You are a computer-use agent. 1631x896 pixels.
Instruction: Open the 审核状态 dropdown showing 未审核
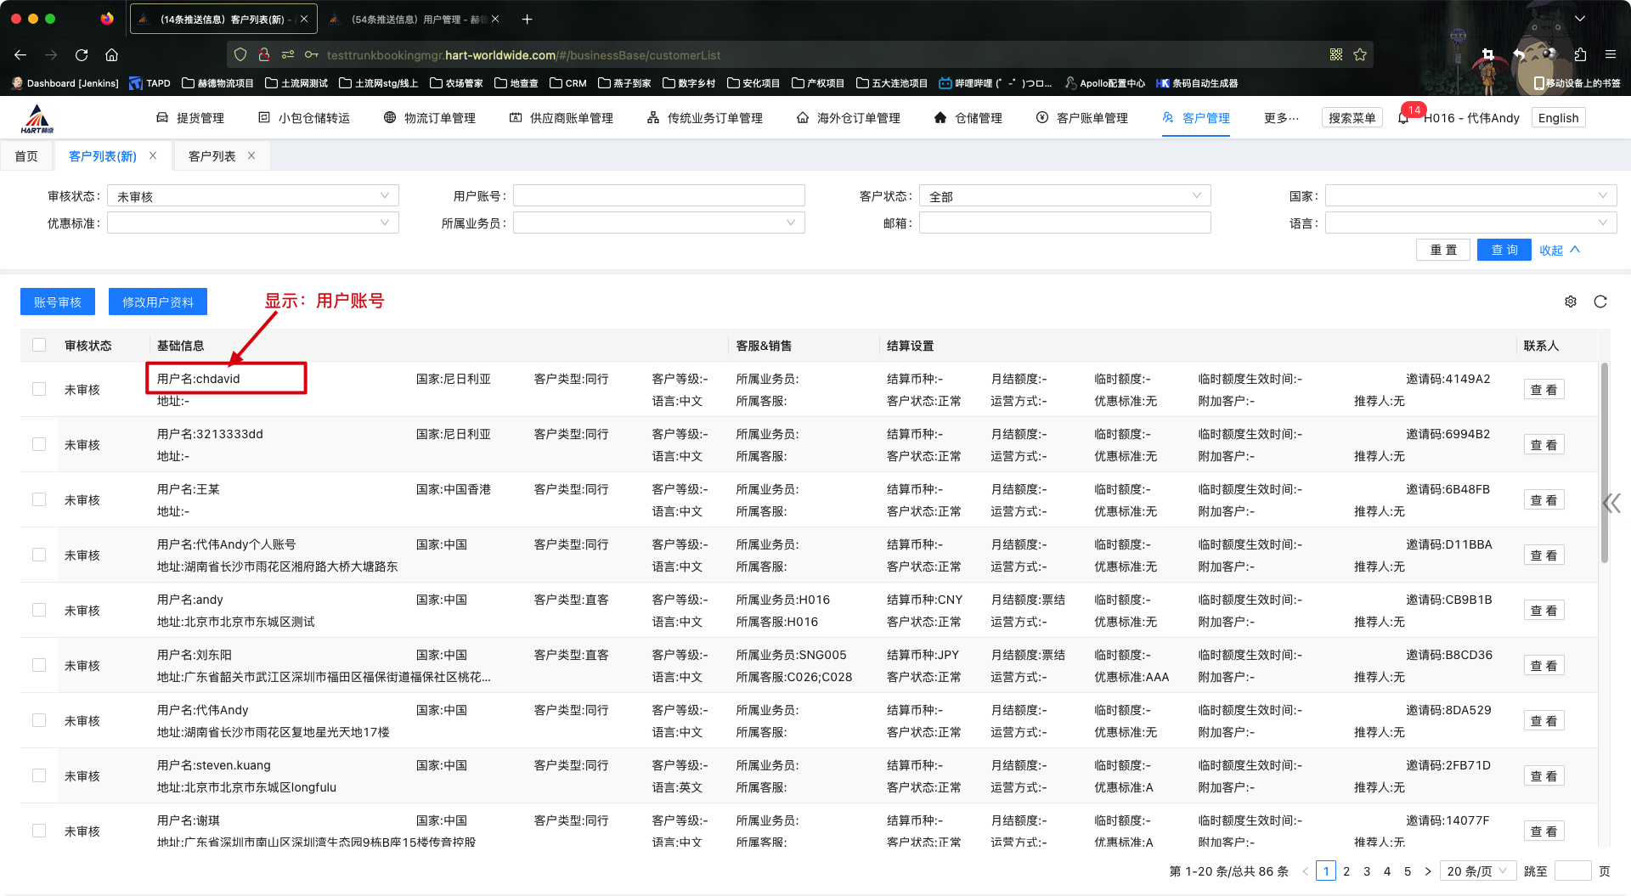[252, 196]
